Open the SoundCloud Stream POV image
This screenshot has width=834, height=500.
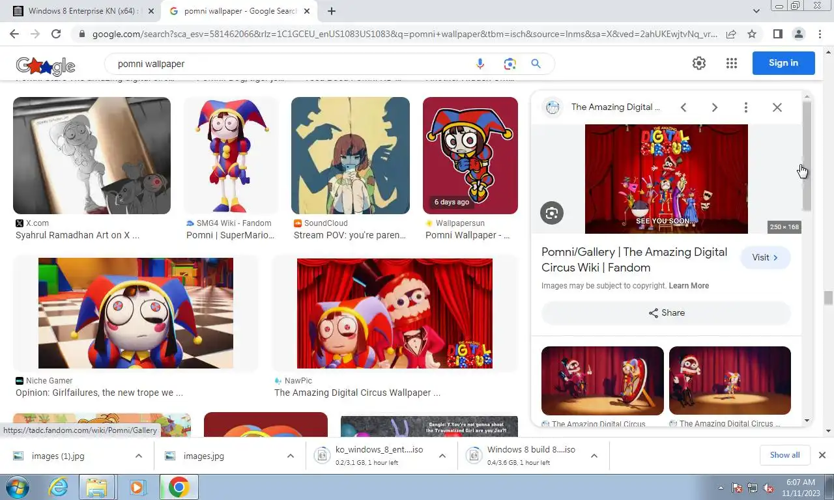(351, 156)
